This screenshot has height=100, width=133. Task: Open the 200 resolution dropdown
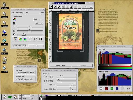point(39,23)
